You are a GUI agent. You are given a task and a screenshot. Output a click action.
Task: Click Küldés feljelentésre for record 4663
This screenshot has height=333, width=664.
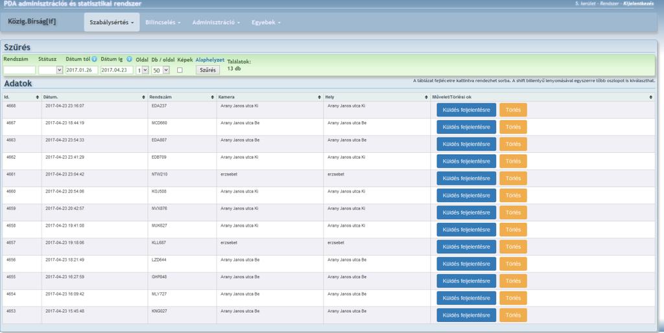(466, 144)
